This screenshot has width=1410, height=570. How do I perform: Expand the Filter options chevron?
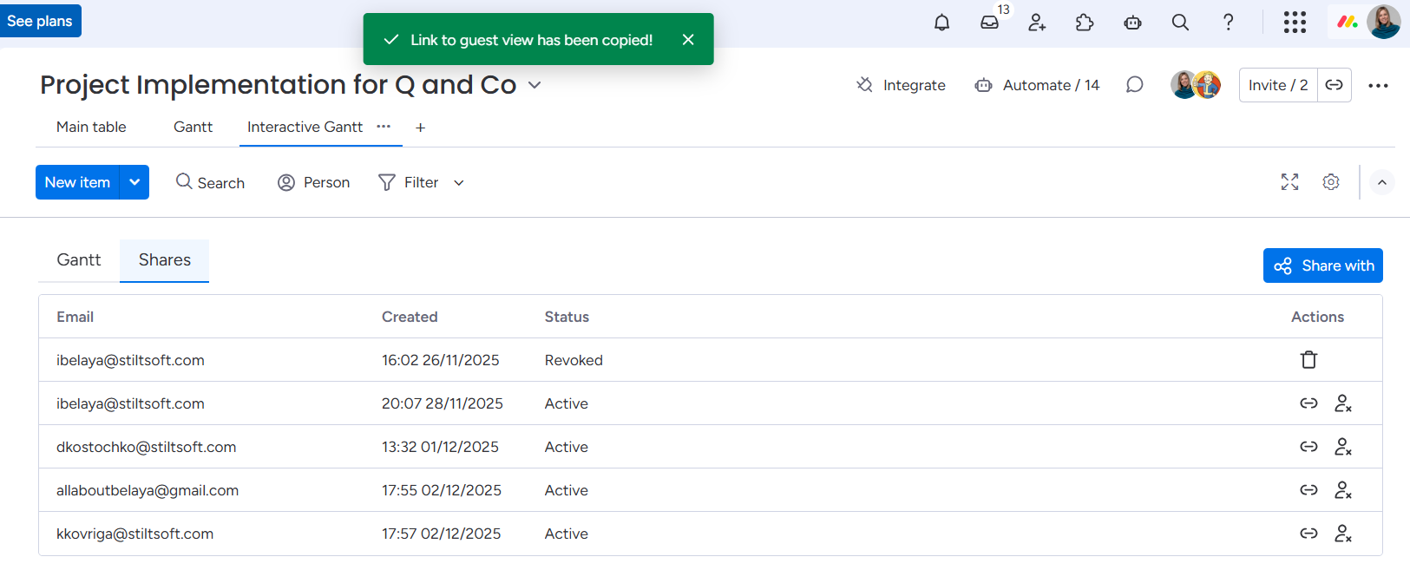pyautogui.click(x=459, y=183)
